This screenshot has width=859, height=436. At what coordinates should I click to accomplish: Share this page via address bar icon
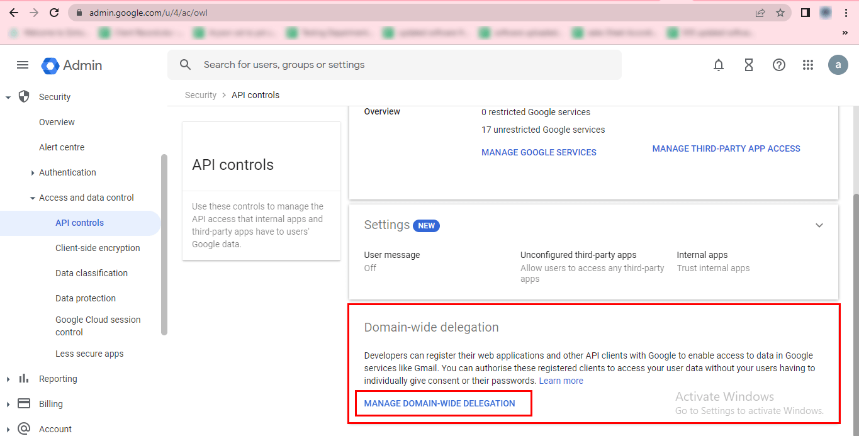point(760,13)
